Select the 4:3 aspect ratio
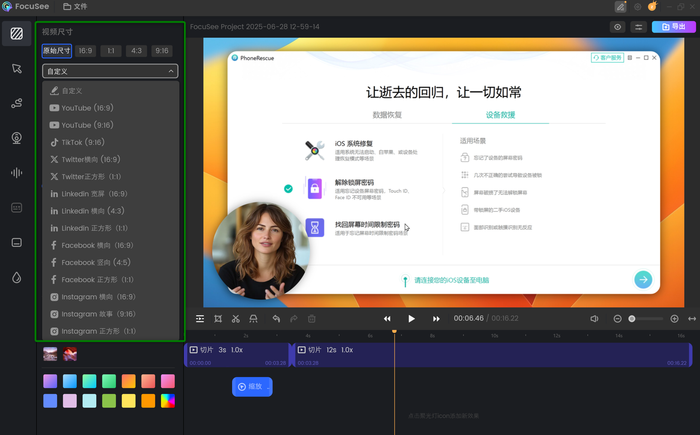The width and height of the screenshot is (700, 435). [136, 51]
